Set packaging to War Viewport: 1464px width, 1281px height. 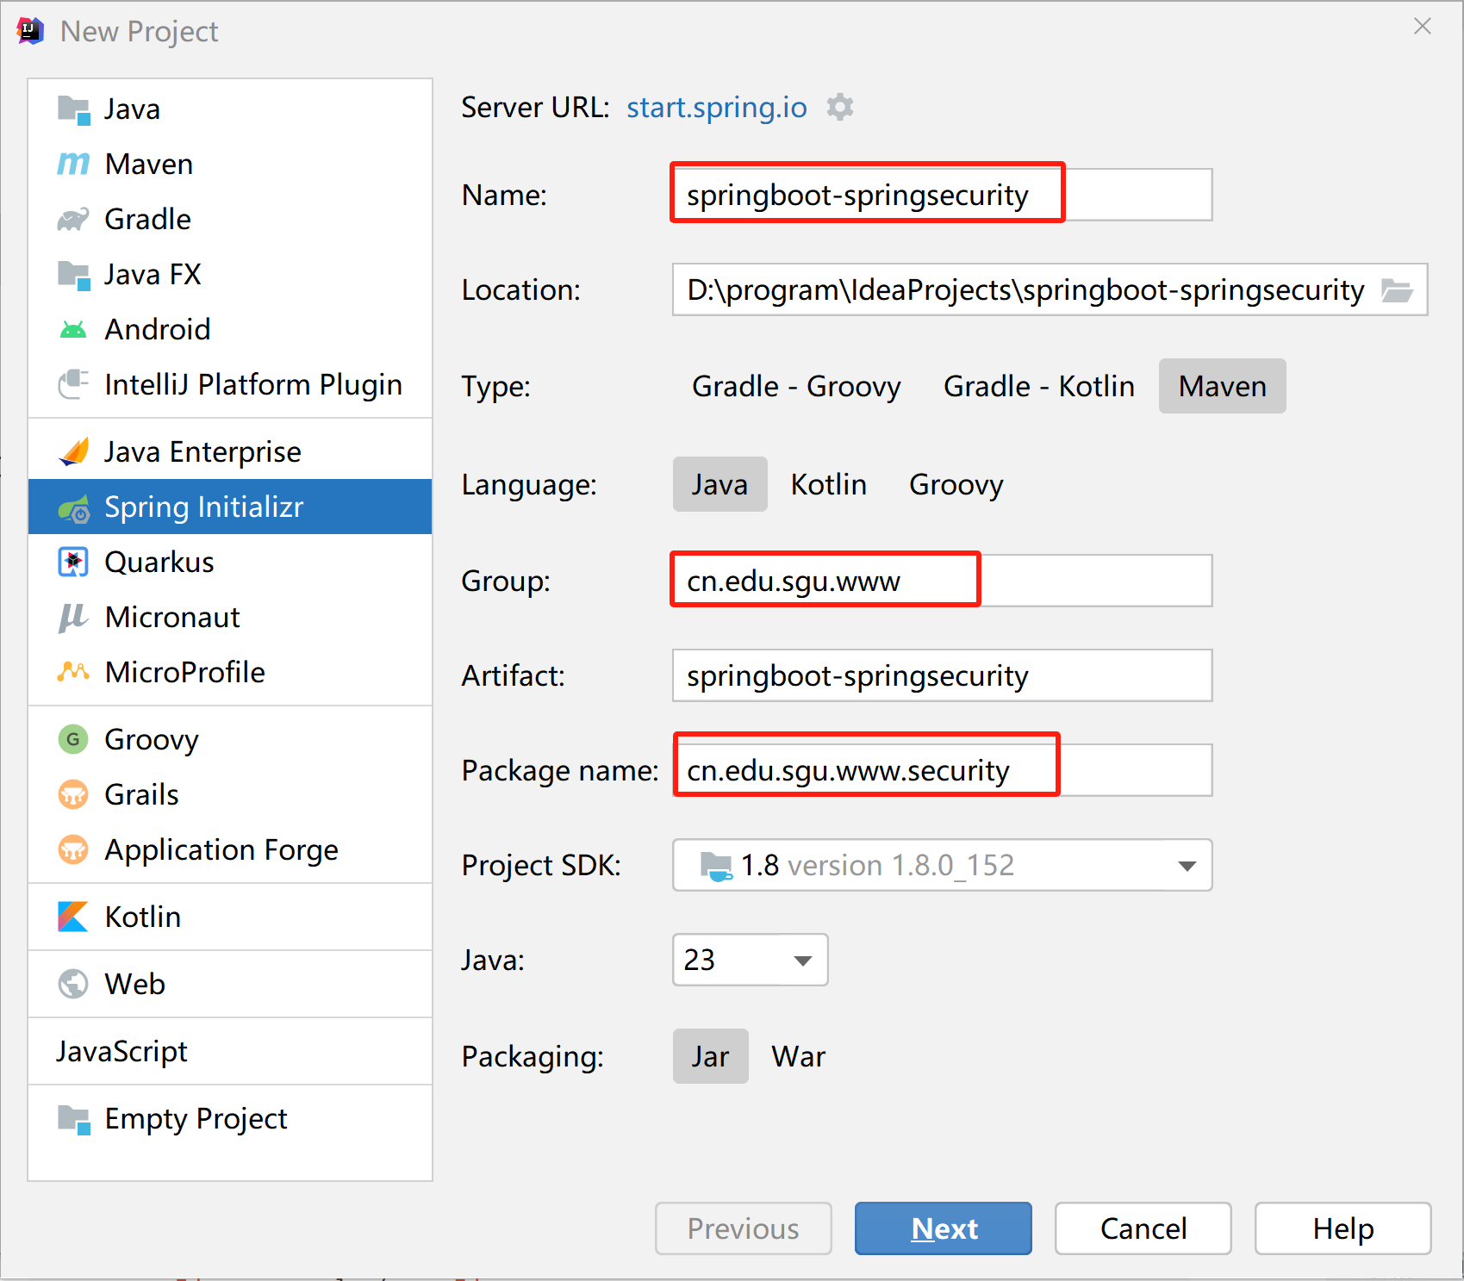tap(799, 1056)
